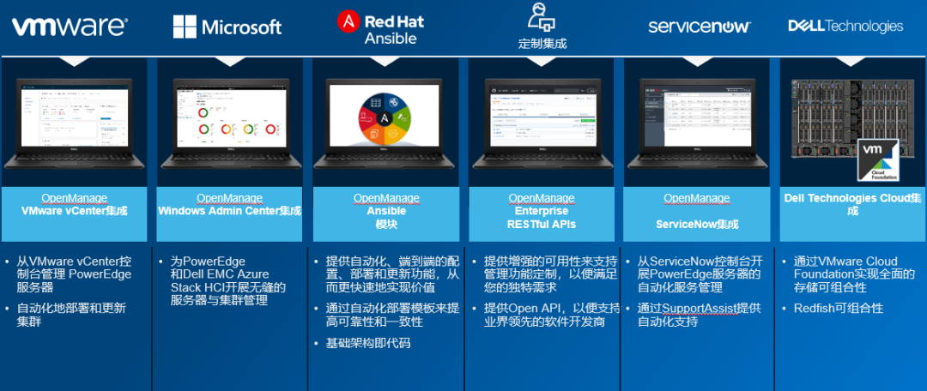Select the OpenManage ServiceNow集成 tile
Viewport: 927px width, 391px height.
tap(697, 214)
